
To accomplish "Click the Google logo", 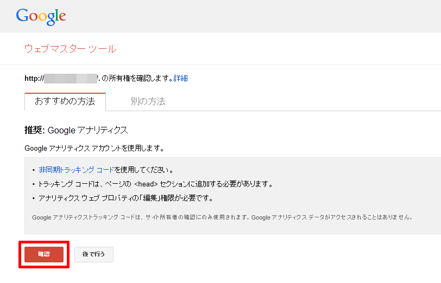I will click(41, 17).
